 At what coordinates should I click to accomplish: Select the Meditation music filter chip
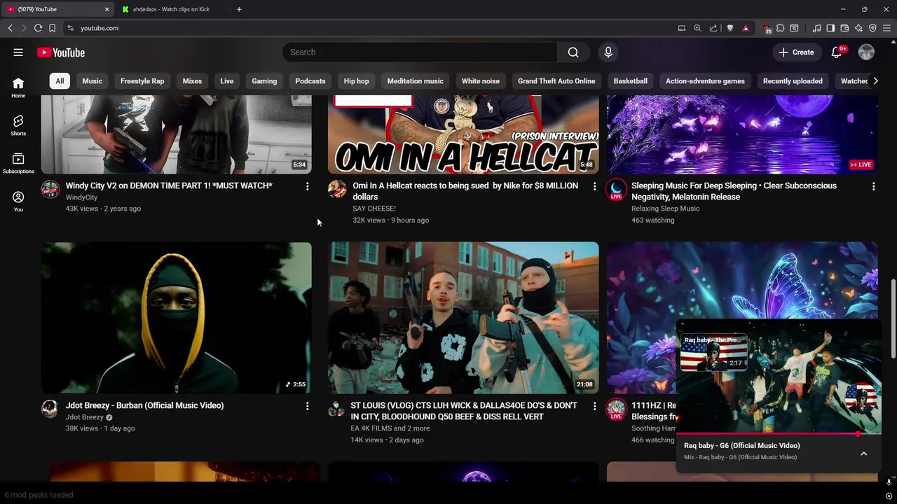[416, 81]
